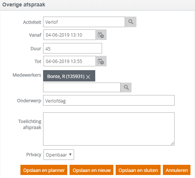Screen dimensions: 195x178
Task: Click Opslaan en sluiten
Action: pos(138,170)
